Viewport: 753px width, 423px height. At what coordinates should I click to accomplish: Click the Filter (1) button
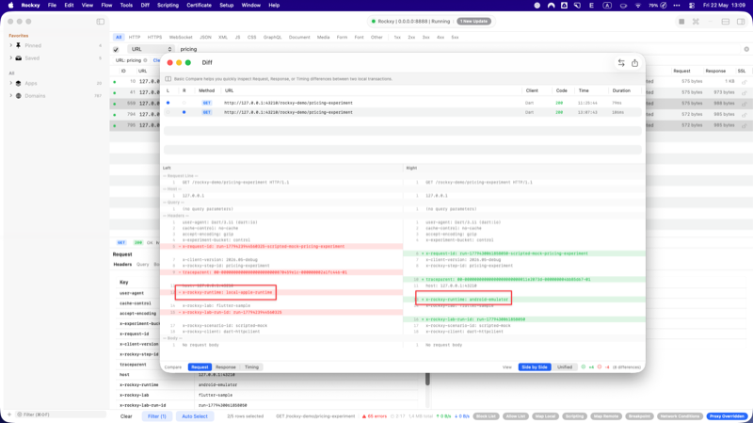156,416
